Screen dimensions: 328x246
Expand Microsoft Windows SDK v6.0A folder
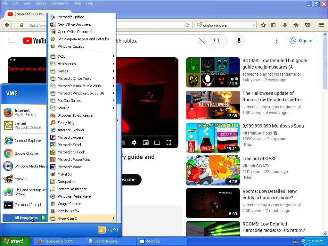[x=82, y=93]
